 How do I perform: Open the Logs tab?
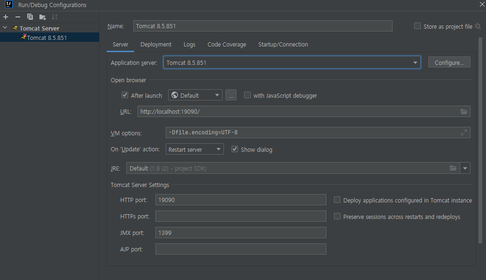(189, 44)
